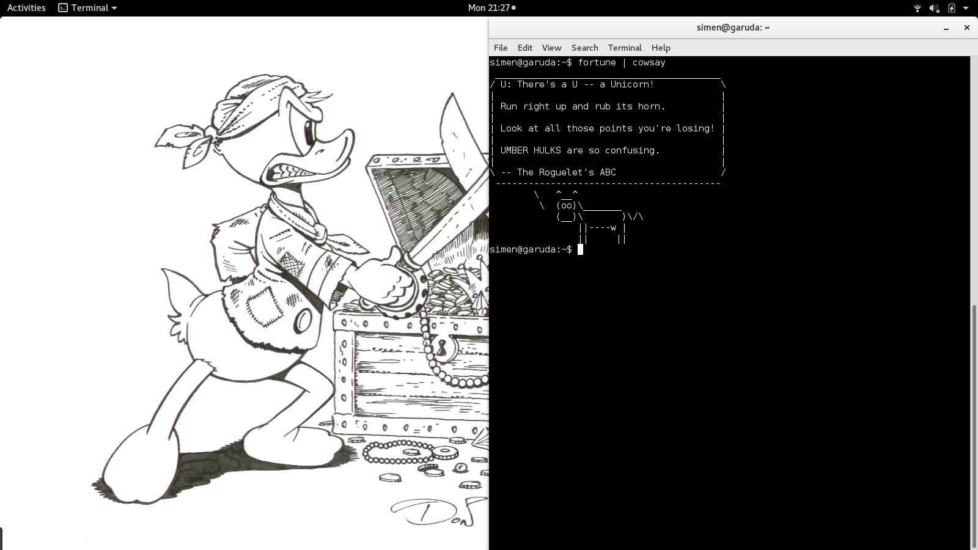978x550 pixels.
Task: Open the Terminal menu in menu bar
Action: [x=625, y=48]
